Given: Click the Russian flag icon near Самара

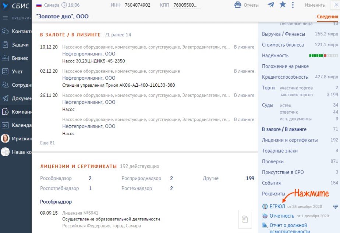Looking at the screenshot, I should 39,5.
